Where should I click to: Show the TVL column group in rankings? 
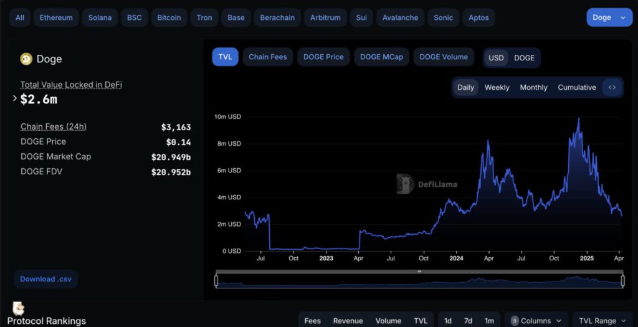coord(421,321)
